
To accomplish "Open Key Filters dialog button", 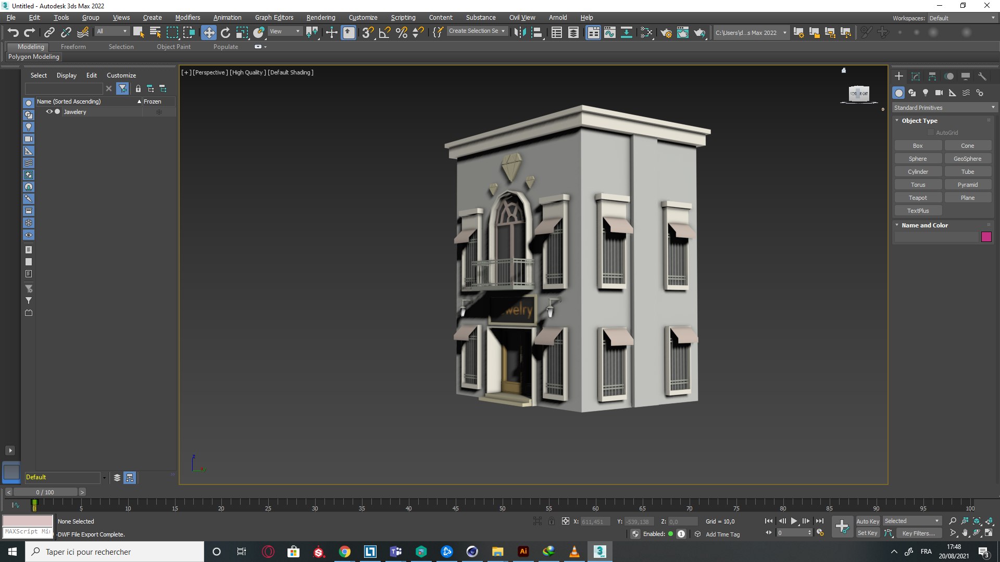I will [x=918, y=533].
